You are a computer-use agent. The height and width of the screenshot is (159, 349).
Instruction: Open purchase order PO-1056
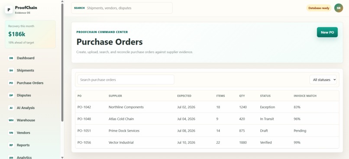pos(84,143)
